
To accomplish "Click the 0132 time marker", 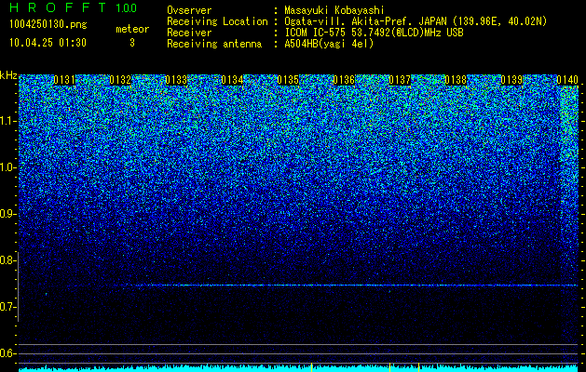I will (120, 80).
